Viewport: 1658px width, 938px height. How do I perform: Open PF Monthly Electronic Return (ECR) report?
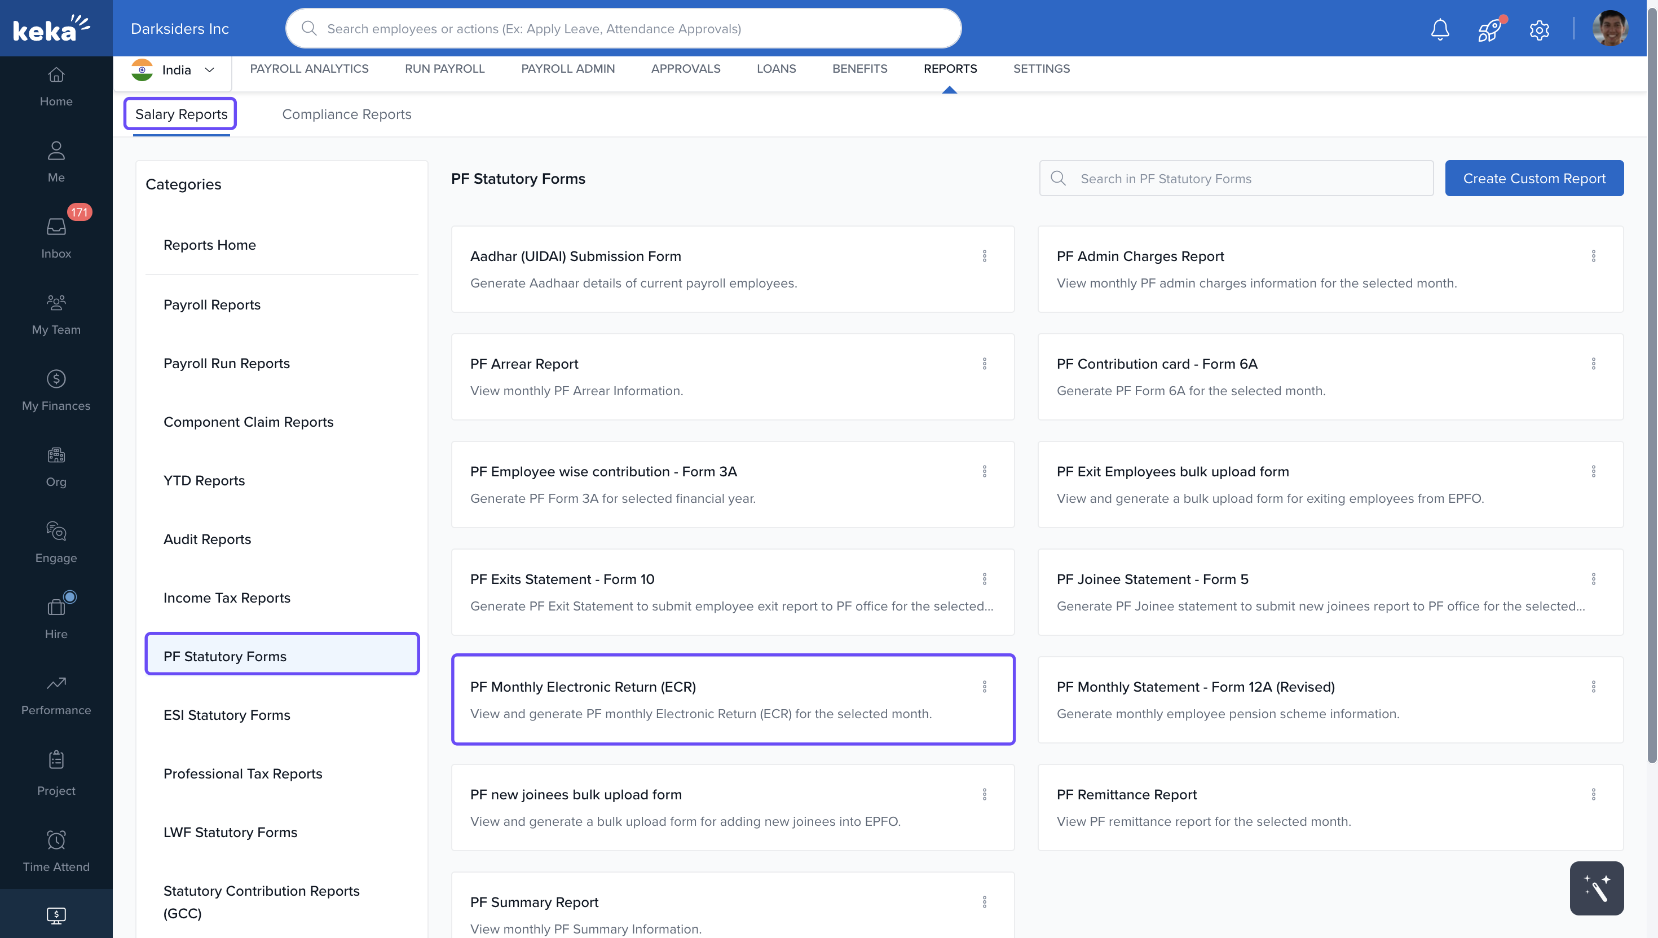[583, 687]
